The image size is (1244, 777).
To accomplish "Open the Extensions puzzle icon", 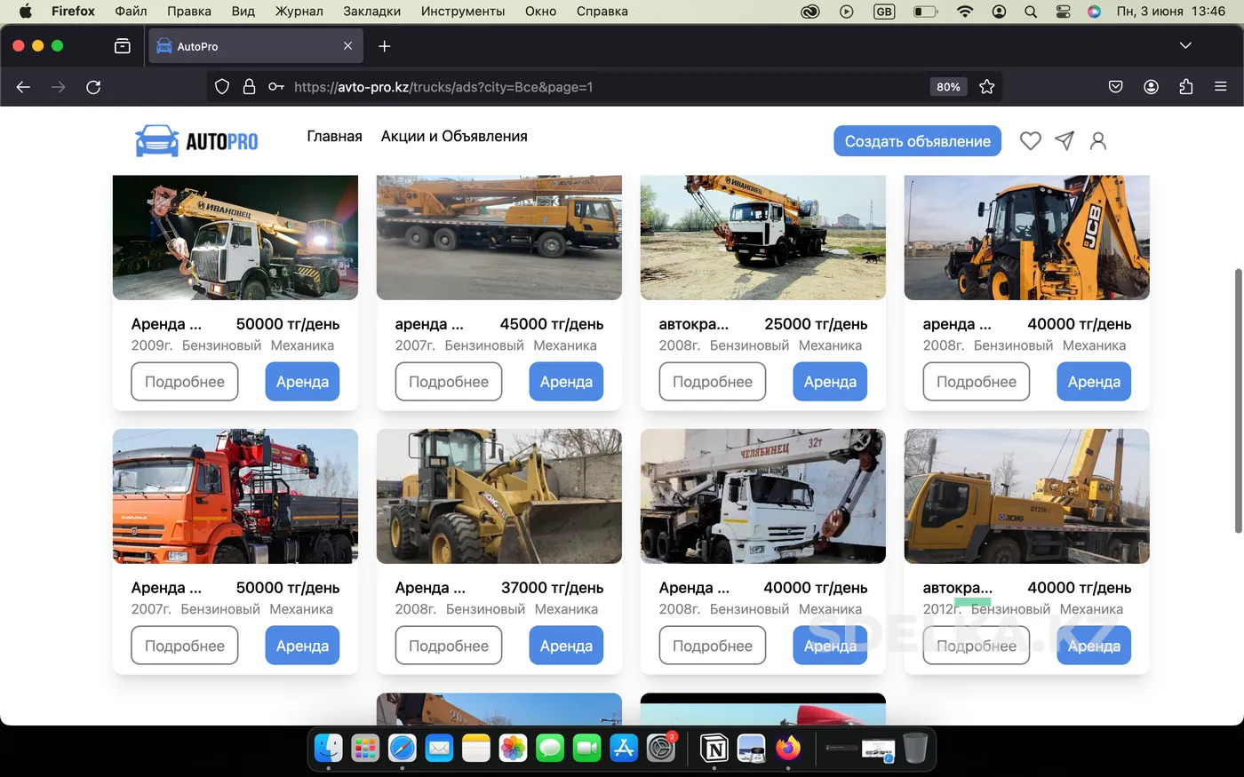I will coord(1186,87).
